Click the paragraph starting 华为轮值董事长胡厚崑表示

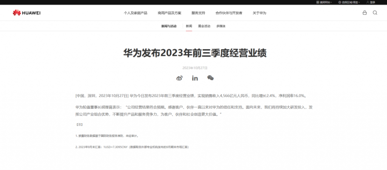tap(194, 111)
